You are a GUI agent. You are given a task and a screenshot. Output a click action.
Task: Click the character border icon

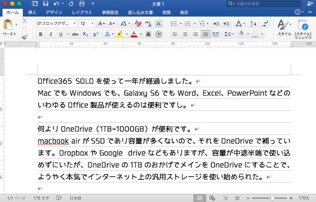coord(159,24)
